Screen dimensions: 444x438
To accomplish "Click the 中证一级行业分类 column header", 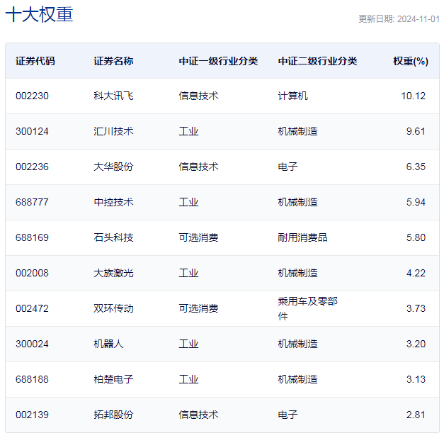I will pos(218,61).
